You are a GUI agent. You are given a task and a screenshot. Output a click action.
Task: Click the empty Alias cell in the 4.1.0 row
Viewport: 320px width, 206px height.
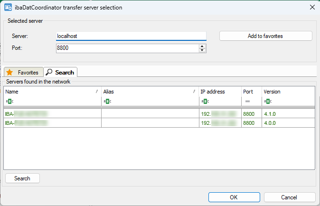pyautogui.click(x=150, y=113)
